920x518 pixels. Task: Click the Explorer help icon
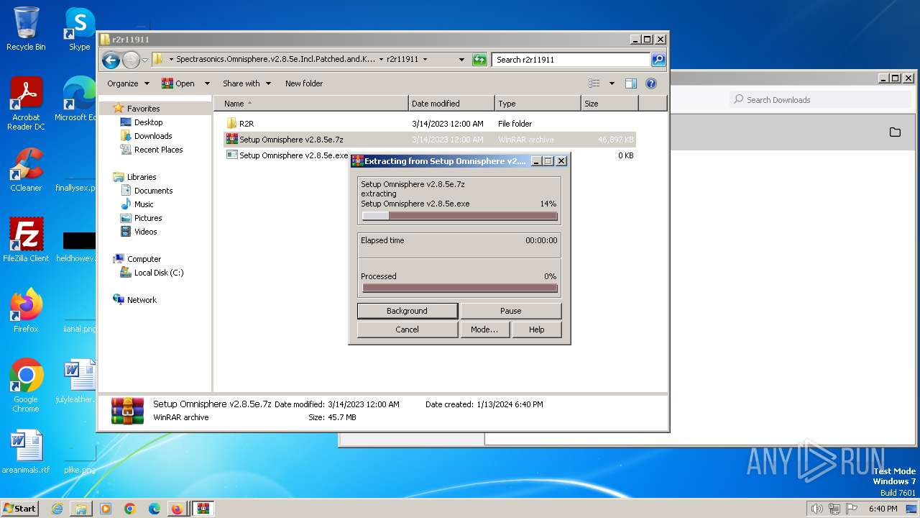pyautogui.click(x=651, y=83)
